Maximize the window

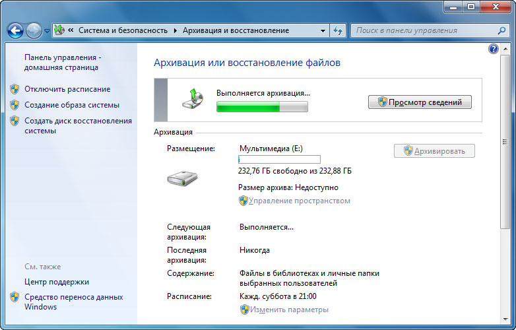point(471,7)
